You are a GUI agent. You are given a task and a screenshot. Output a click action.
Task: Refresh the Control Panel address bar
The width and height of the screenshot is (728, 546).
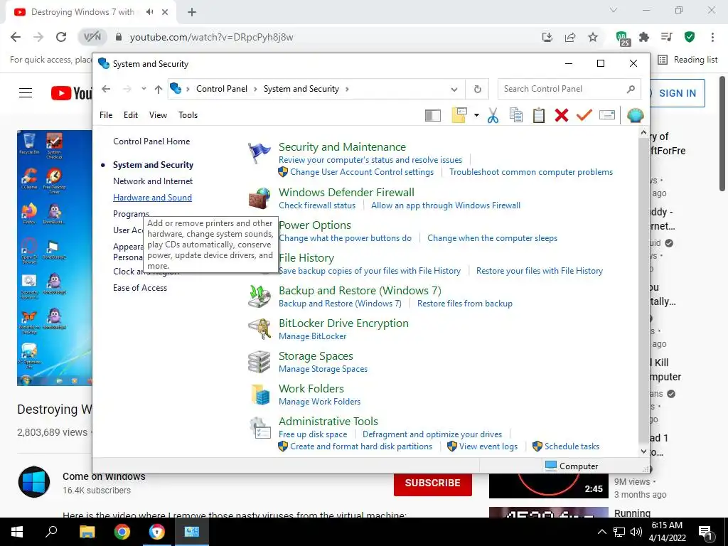pos(477,89)
